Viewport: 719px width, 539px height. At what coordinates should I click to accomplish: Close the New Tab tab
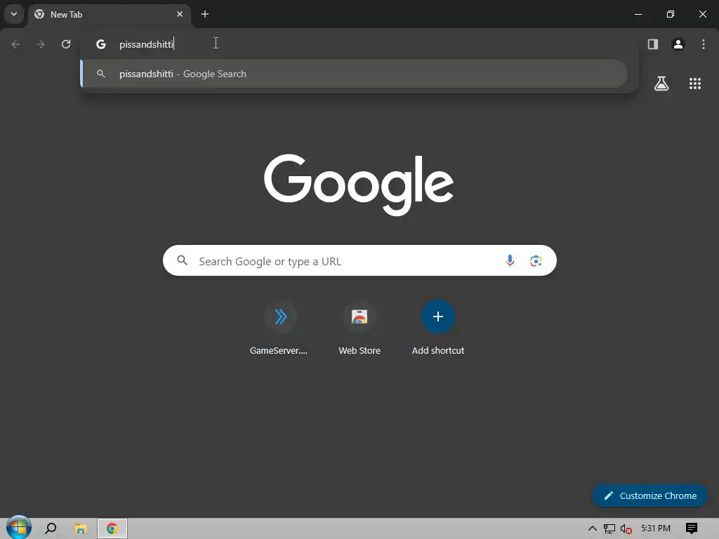180,14
